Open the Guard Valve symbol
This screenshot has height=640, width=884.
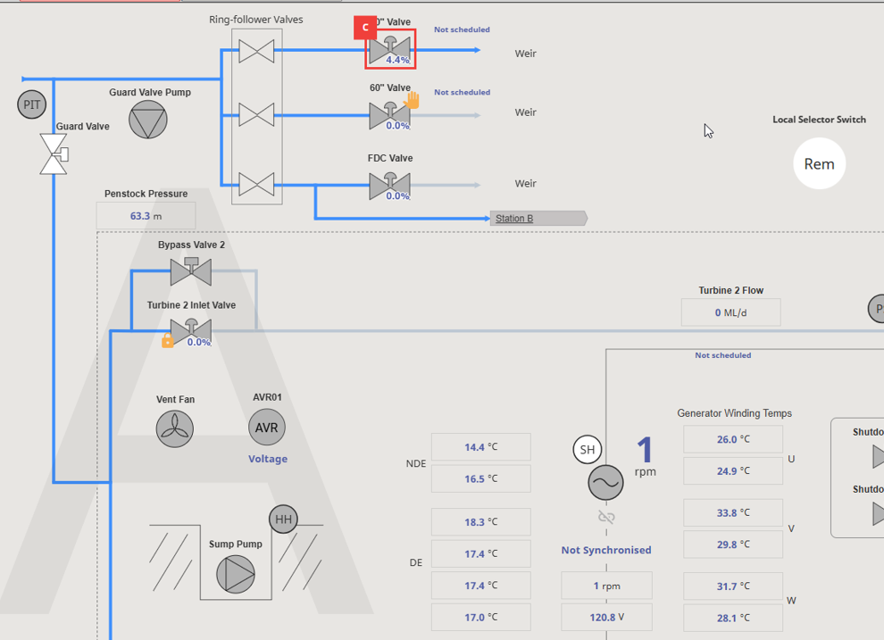pyautogui.click(x=54, y=154)
